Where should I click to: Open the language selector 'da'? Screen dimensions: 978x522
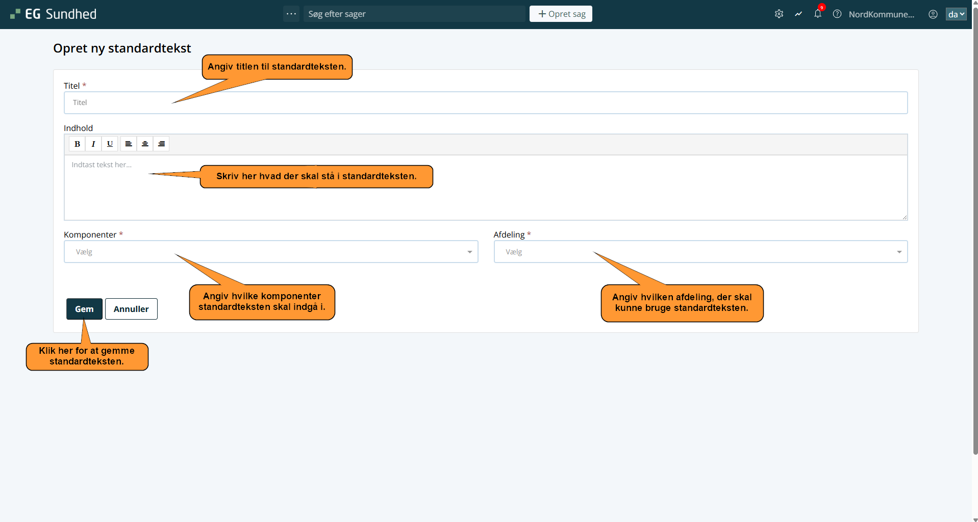[956, 14]
